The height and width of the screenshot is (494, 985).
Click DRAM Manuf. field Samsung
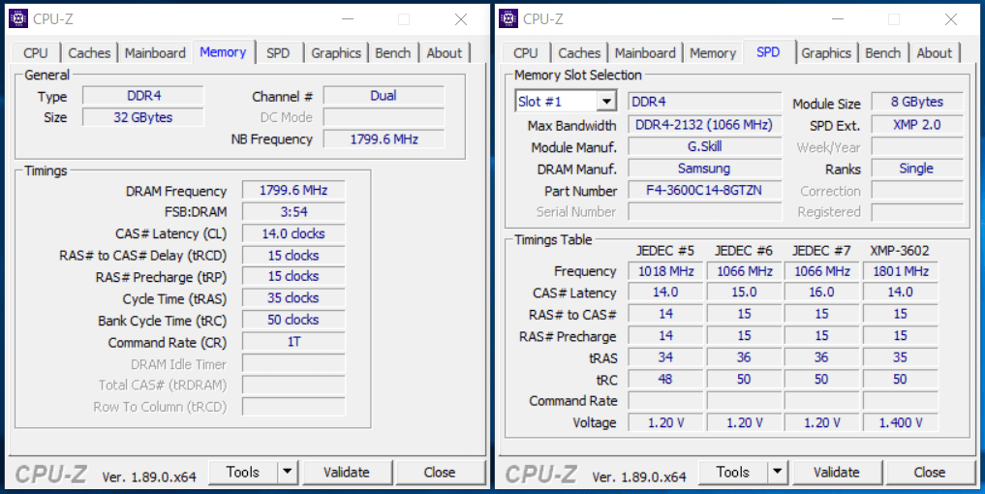point(705,169)
